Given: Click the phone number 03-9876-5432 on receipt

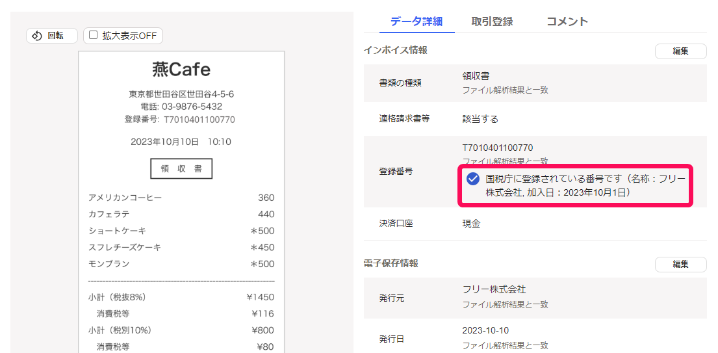Looking at the screenshot, I should pos(181,107).
